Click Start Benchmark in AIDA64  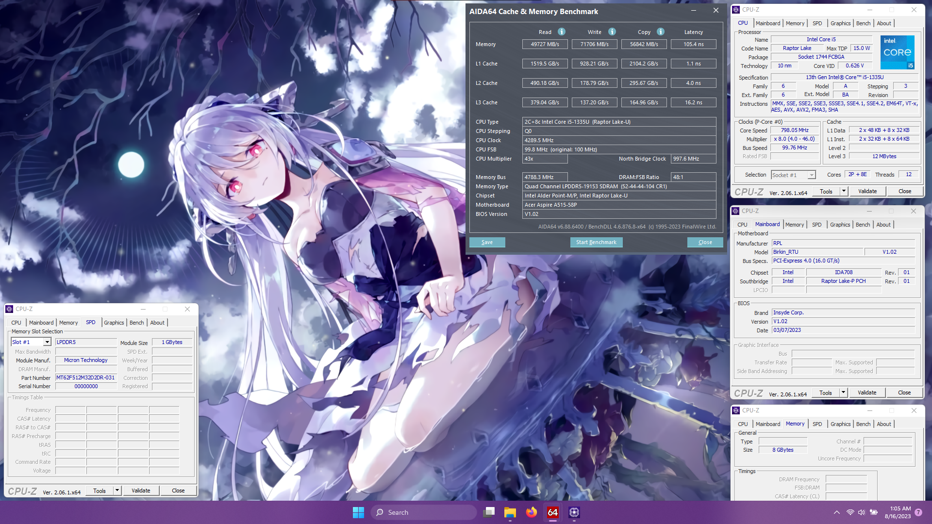point(596,242)
